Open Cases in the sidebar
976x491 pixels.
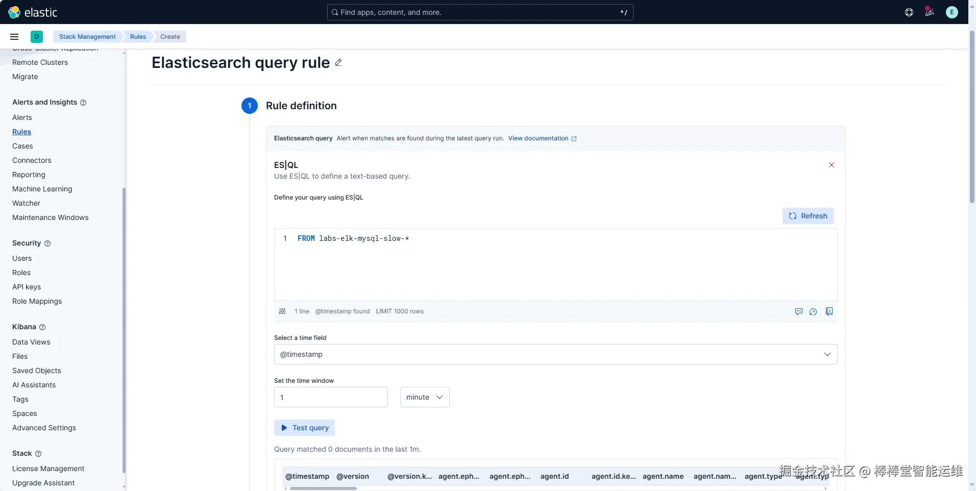[x=22, y=146]
